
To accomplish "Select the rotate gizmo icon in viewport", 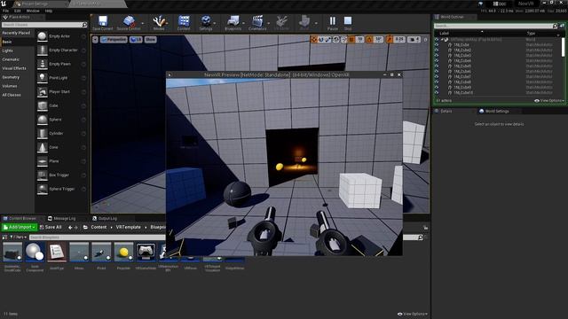I will click(321, 39).
